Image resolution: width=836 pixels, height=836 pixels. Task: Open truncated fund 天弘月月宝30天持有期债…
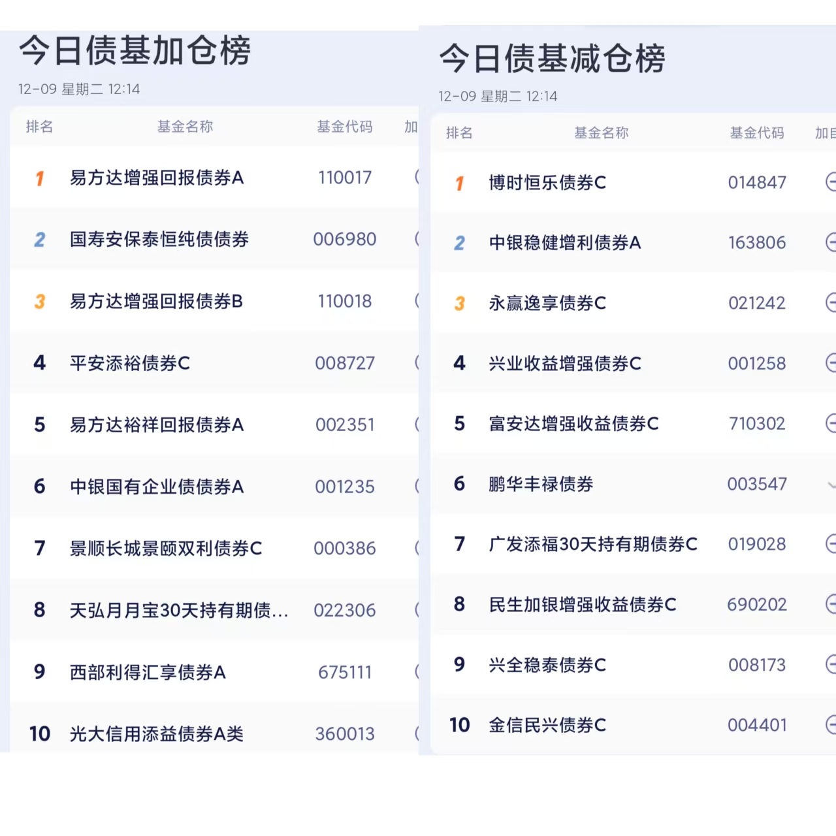click(178, 610)
